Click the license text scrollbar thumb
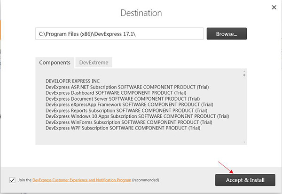This screenshot has width=282, height=194. click(244, 75)
